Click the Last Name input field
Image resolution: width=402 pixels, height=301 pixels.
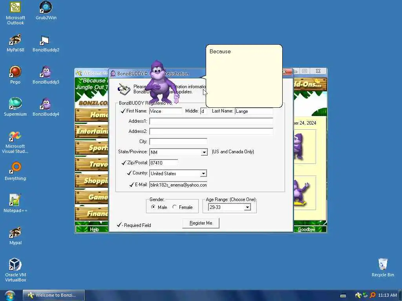[x=254, y=111]
